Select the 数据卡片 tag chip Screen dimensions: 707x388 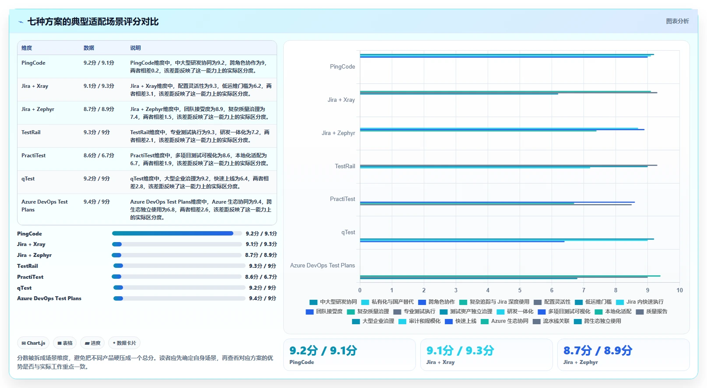124,343
